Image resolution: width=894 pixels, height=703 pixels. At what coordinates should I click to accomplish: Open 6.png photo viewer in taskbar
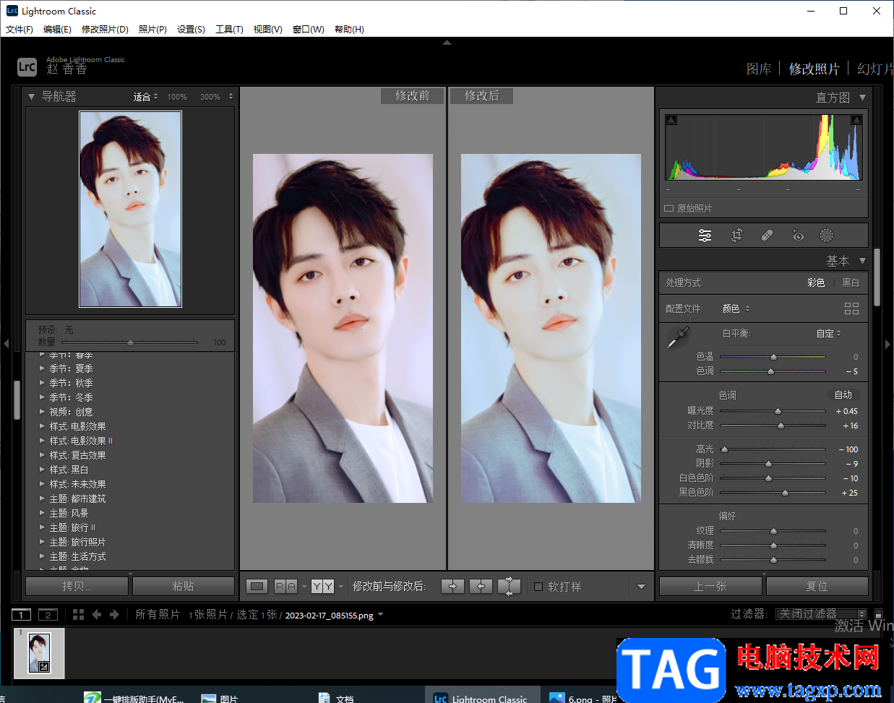tap(584, 697)
